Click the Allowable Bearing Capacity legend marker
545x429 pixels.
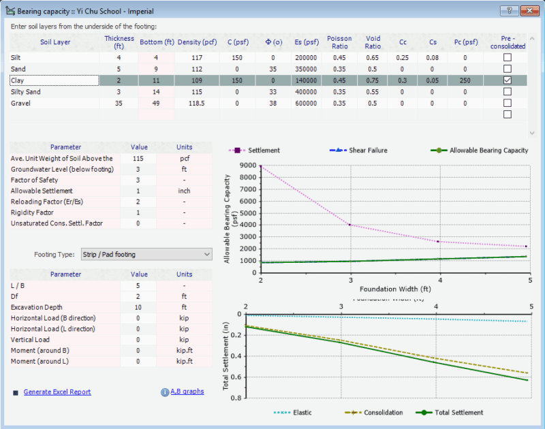pos(439,150)
